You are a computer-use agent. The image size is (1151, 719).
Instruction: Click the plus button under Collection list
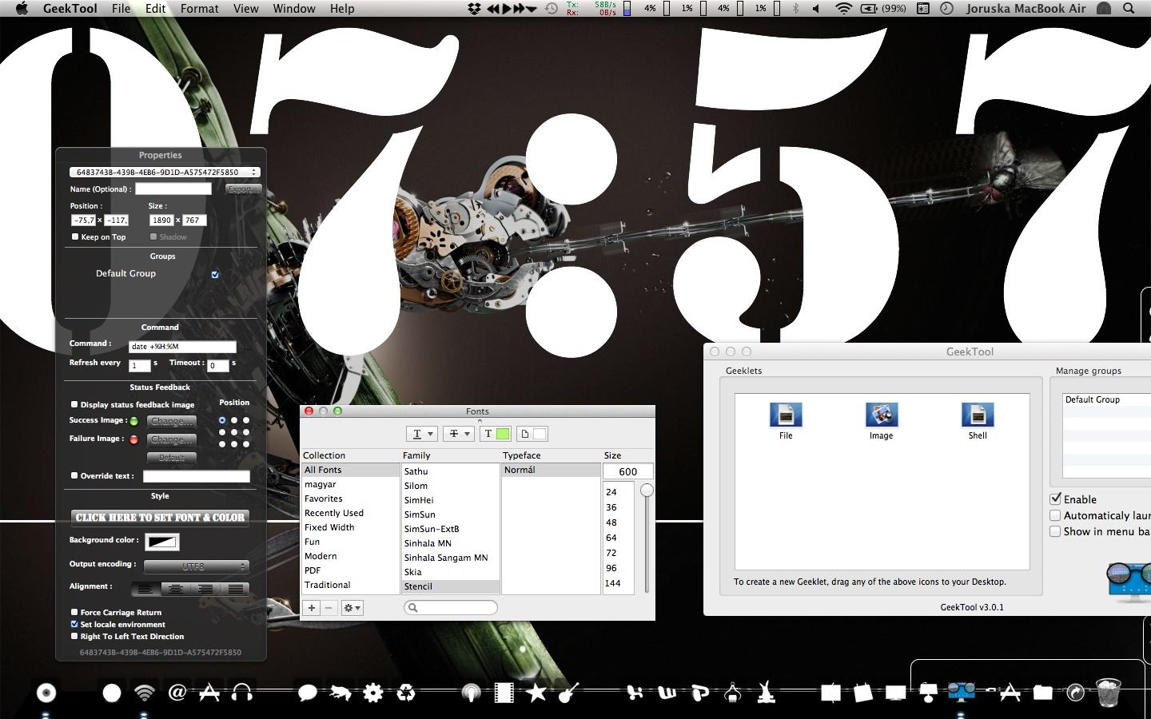click(312, 608)
